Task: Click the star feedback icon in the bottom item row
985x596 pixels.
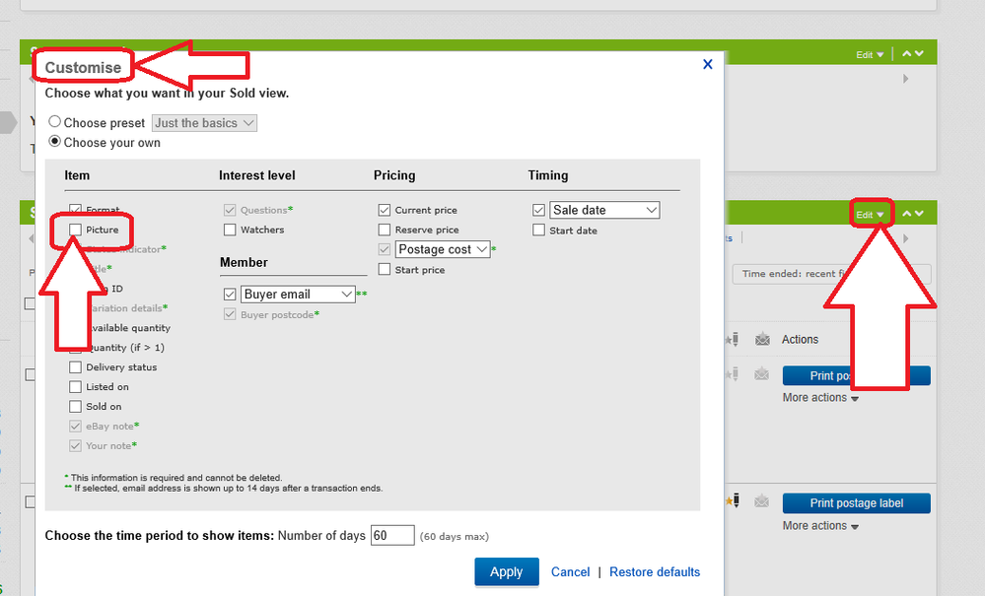Action: [733, 503]
